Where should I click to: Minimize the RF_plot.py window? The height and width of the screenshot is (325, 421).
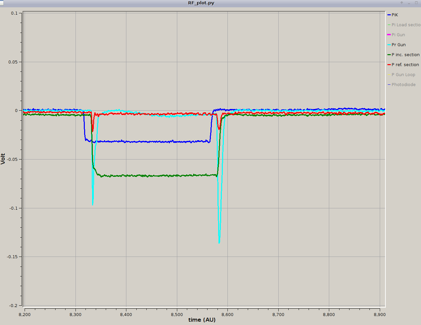(x=409, y=3)
